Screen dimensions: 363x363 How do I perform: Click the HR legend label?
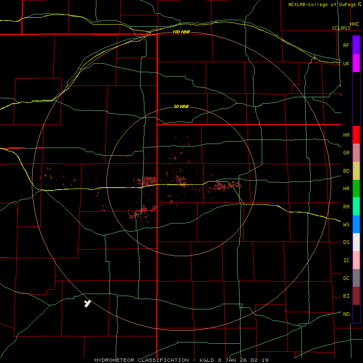tap(346, 189)
